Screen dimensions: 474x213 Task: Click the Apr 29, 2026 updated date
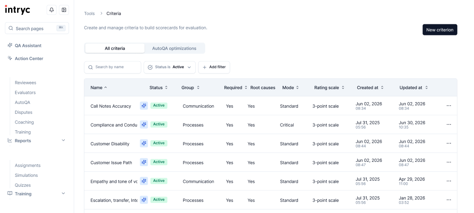click(412, 179)
